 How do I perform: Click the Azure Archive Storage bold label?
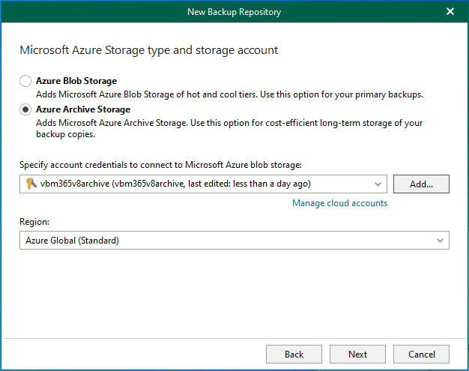pyautogui.click(x=83, y=109)
